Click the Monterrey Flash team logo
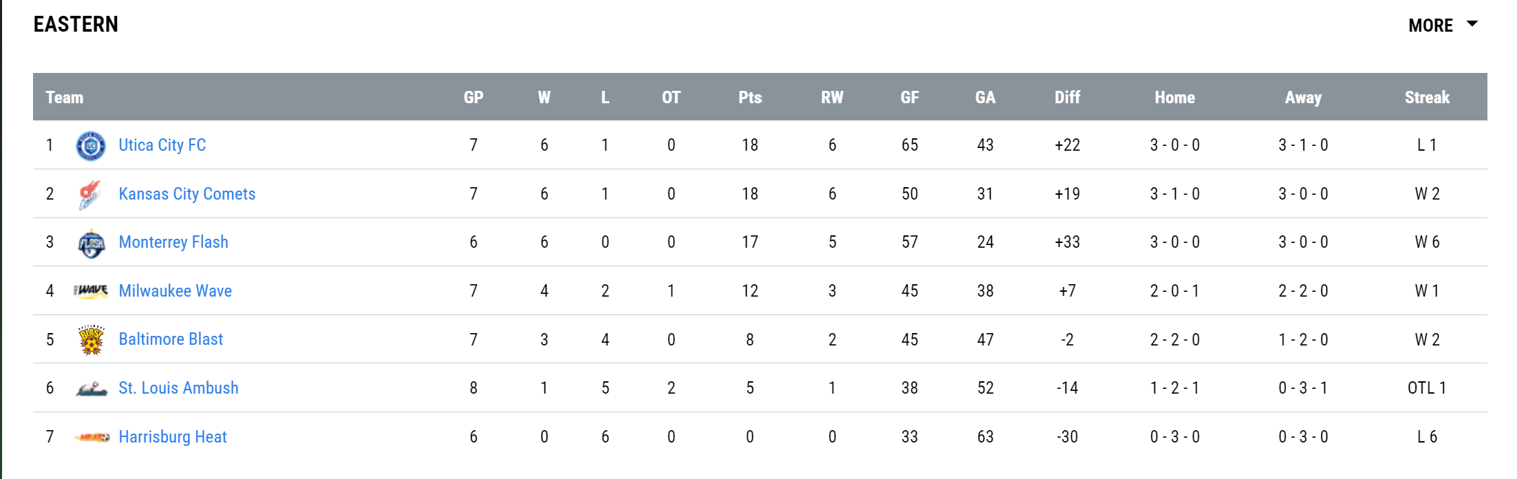 click(91, 244)
